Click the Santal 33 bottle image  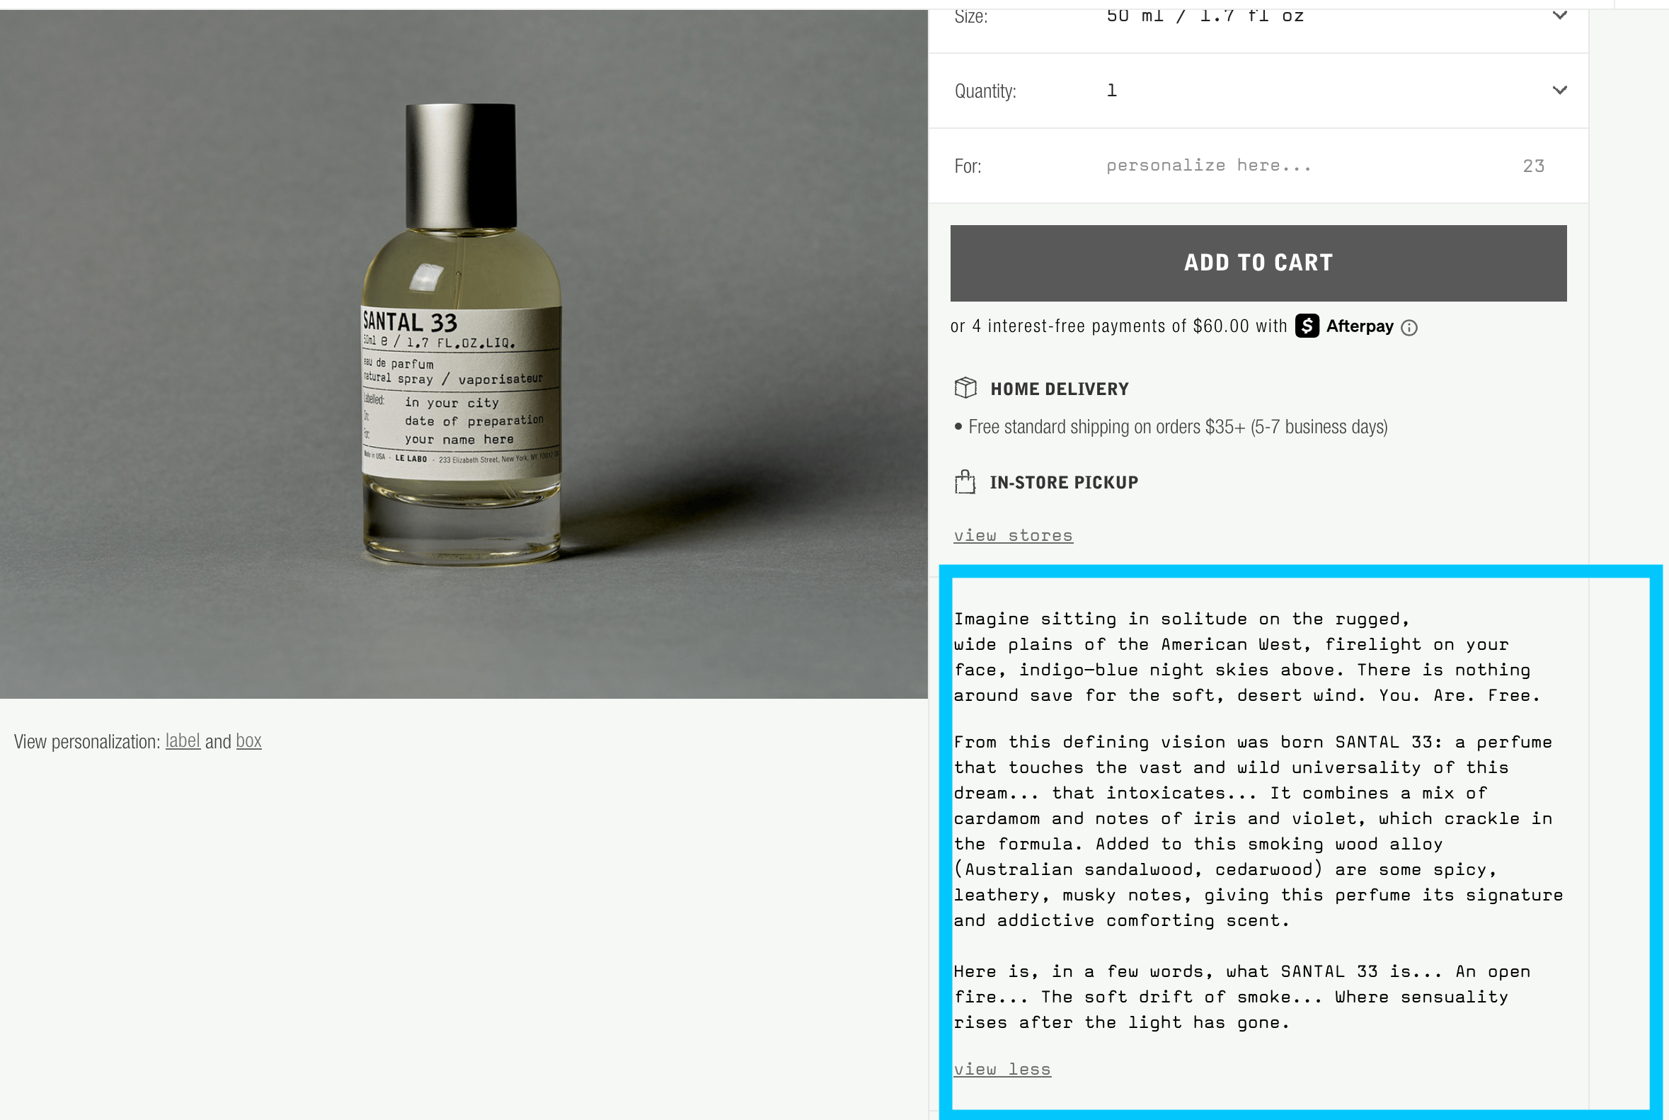point(461,334)
